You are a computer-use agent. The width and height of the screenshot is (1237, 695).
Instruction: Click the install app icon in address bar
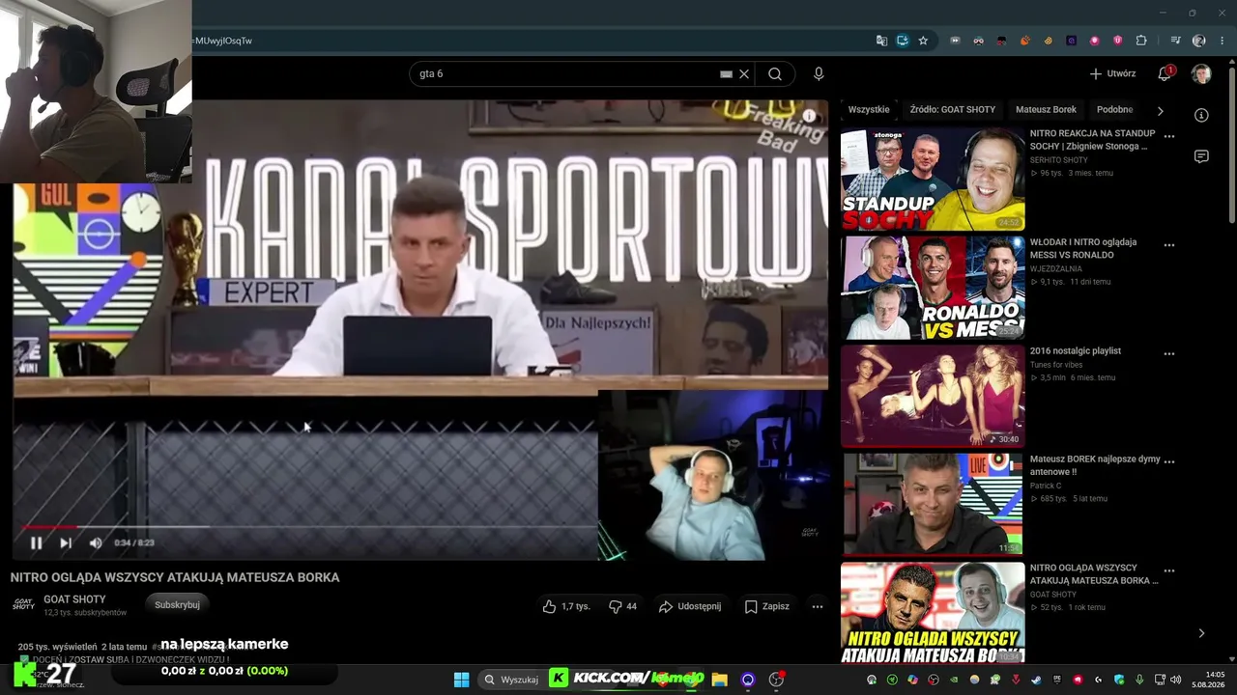pyautogui.click(x=903, y=41)
